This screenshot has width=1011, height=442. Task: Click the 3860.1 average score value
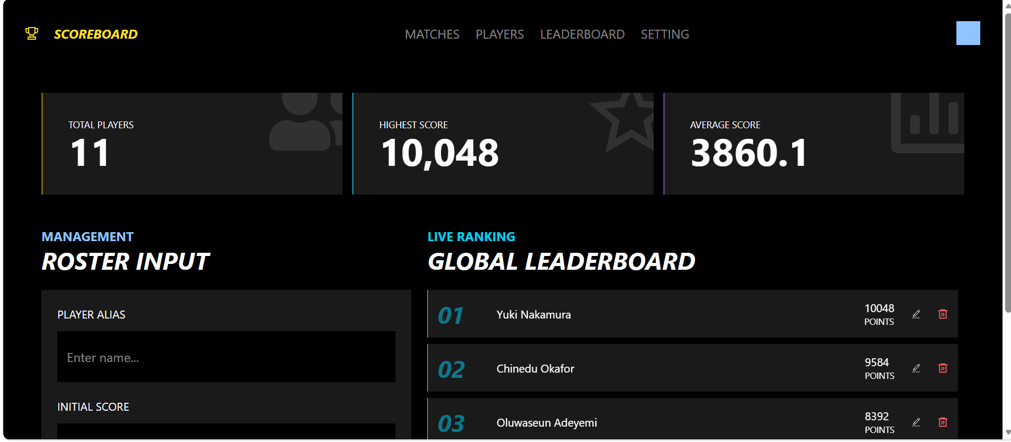pyautogui.click(x=749, y=153)
